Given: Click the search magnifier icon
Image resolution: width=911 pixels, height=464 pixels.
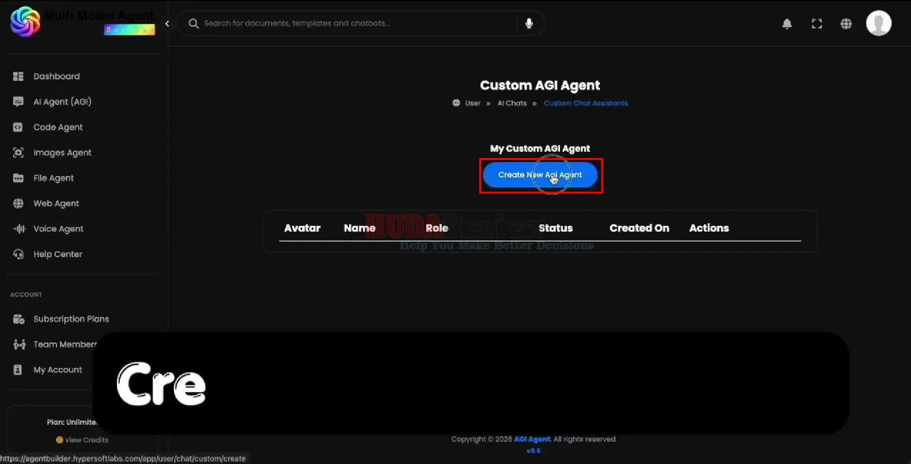Looking at the screenshot, I should coord(193,23).
